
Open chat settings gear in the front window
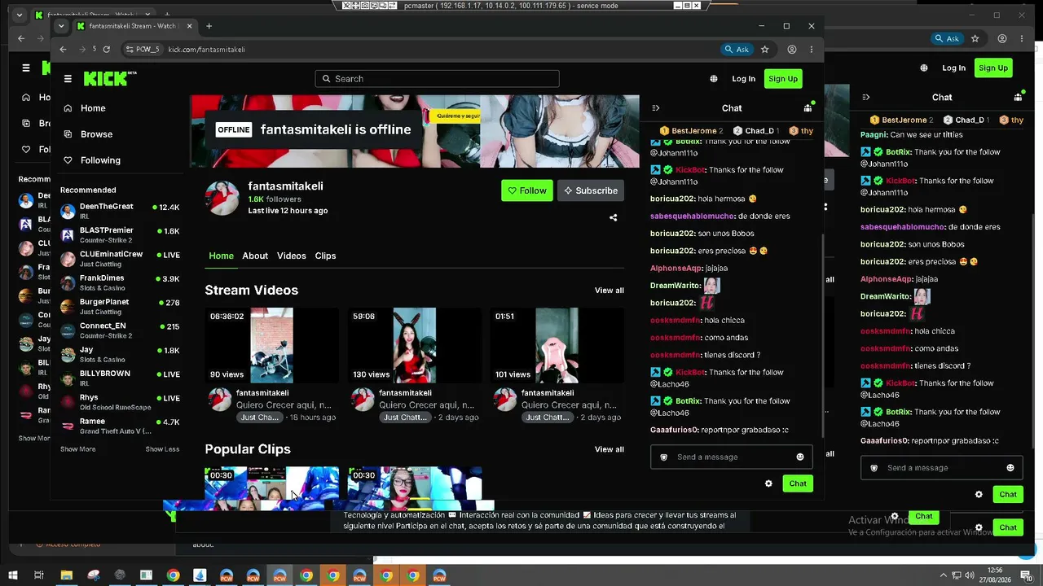768,483
